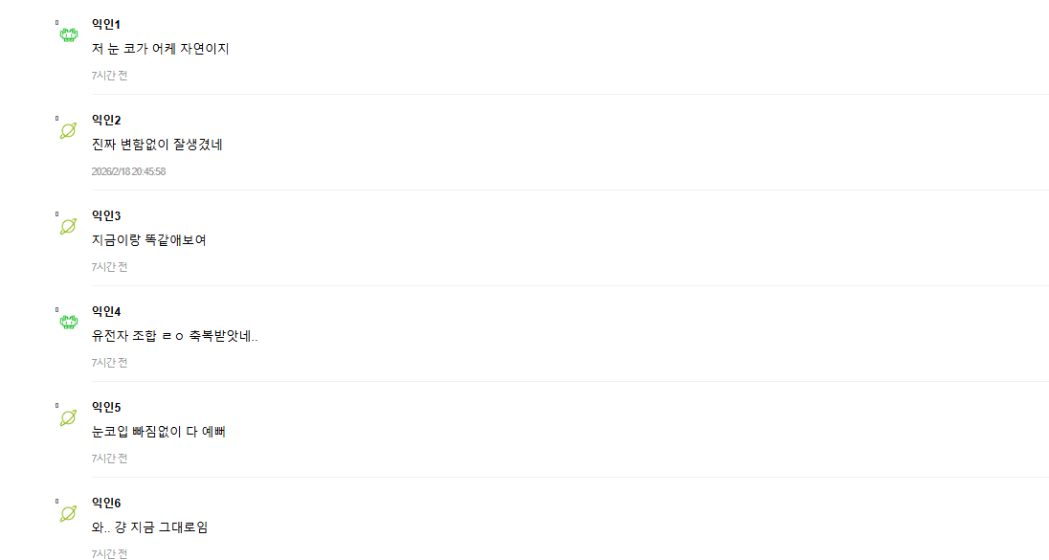Viewport: 1049px width, 560px height.
Task: Select the username 익인3
Action: tap(105, 215)
